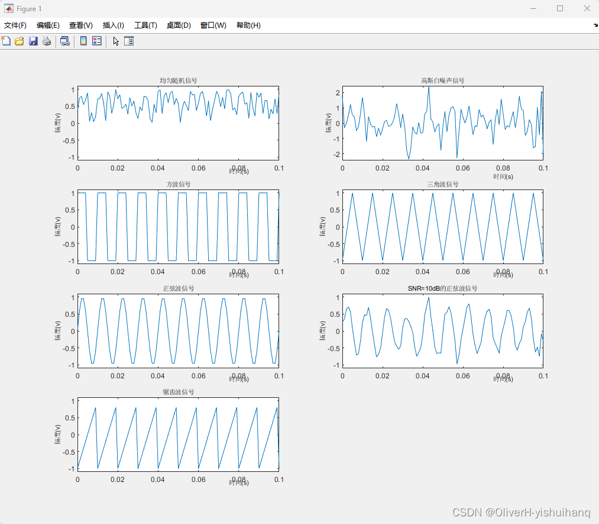Click the Link Plot toolbar icon

tap(65, 41)
